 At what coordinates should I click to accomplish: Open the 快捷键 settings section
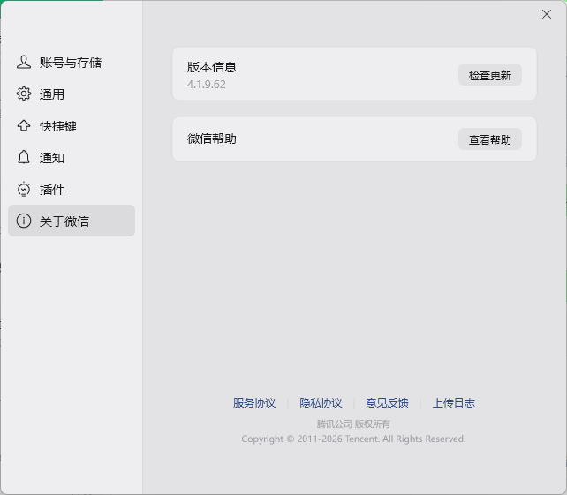coord(72,126)
